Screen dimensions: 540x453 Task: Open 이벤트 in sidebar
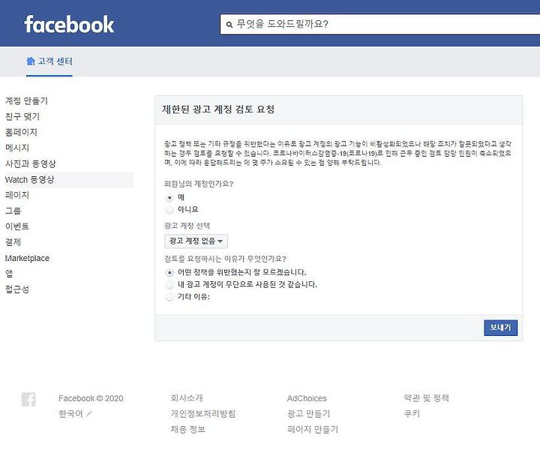point(16,226)
